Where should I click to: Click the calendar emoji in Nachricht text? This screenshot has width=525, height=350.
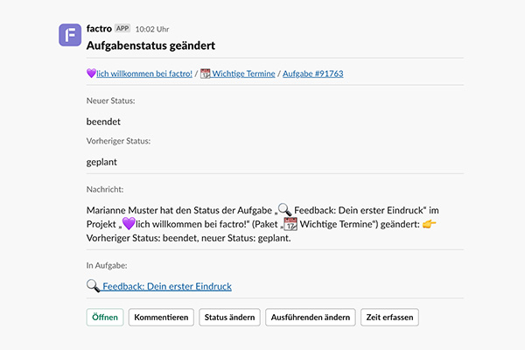[x=290, y=224]
